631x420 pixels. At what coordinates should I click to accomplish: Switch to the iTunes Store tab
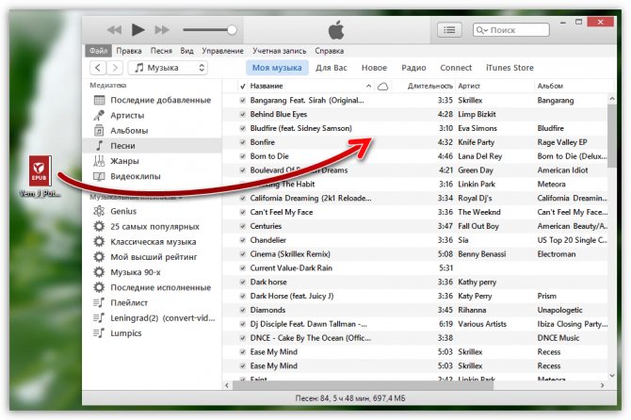[x=510, y=68]
